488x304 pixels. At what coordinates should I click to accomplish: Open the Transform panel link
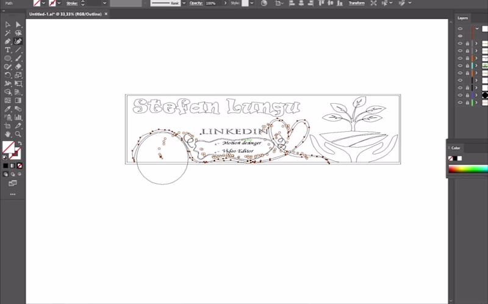point(357,3)
